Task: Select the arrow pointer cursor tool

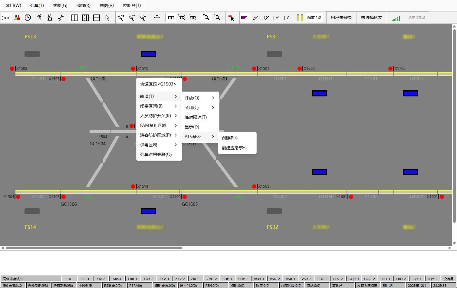Action: pos(107,18)
